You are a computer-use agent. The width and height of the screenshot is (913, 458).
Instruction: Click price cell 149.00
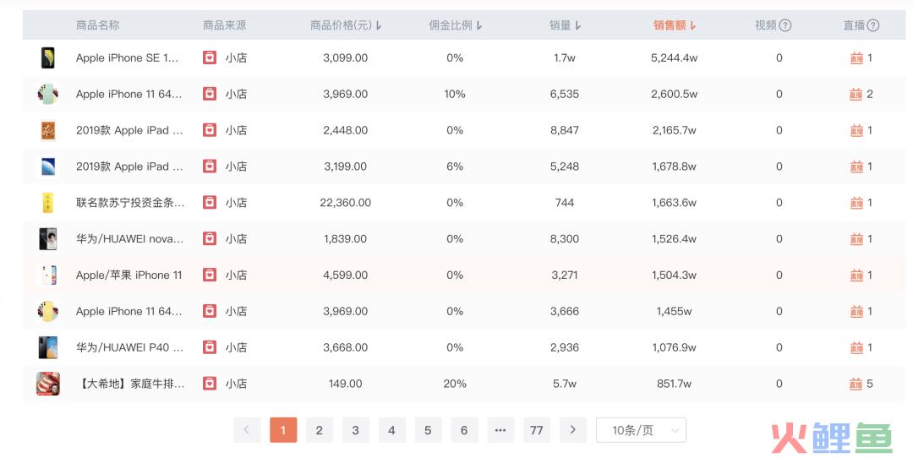pyautogui.click(x=345, y=384)
